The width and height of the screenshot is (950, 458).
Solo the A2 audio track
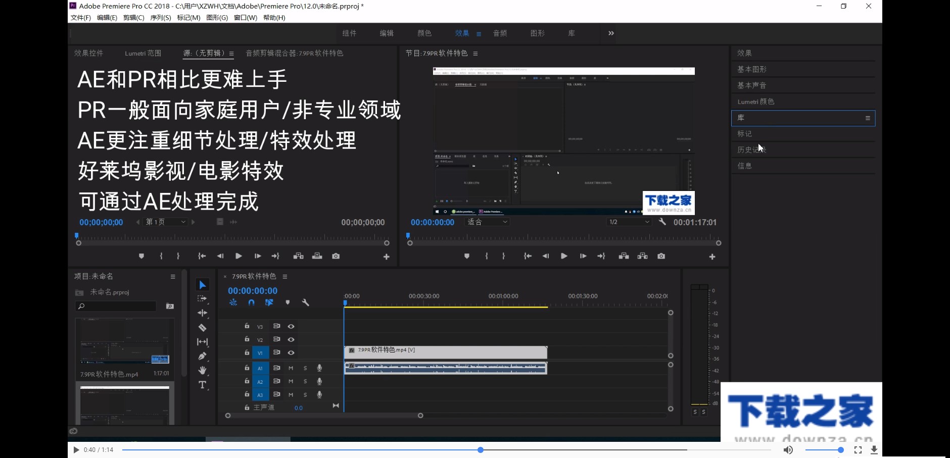coord(305,381)
